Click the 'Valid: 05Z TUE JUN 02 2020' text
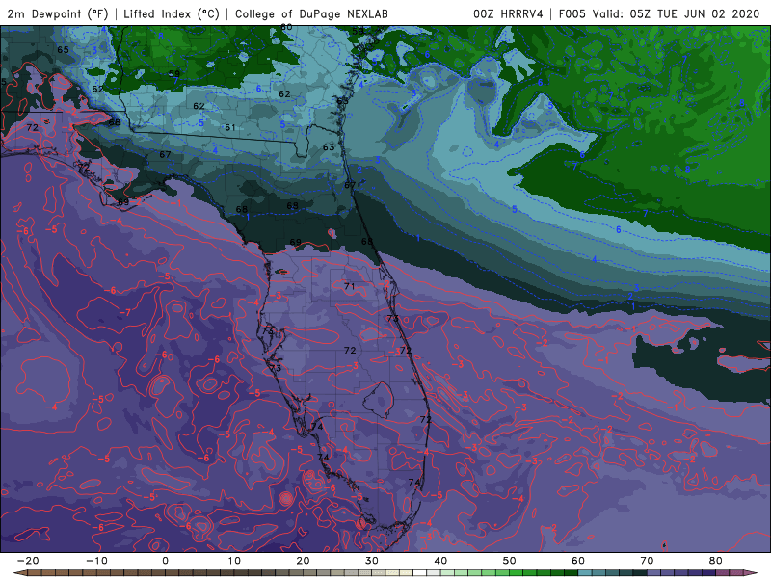The width and height of the screenshot is (771, 578). click(677, 13)
